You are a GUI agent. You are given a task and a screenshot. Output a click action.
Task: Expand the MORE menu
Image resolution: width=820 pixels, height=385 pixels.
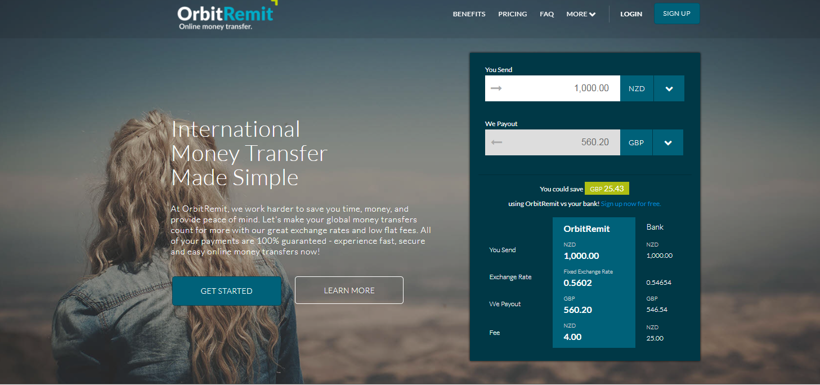pyautogui.click(x=581, y=14)
